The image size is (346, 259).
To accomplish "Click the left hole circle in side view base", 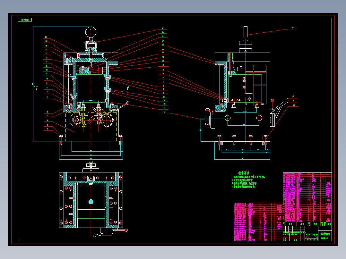I will pos(228,118).
